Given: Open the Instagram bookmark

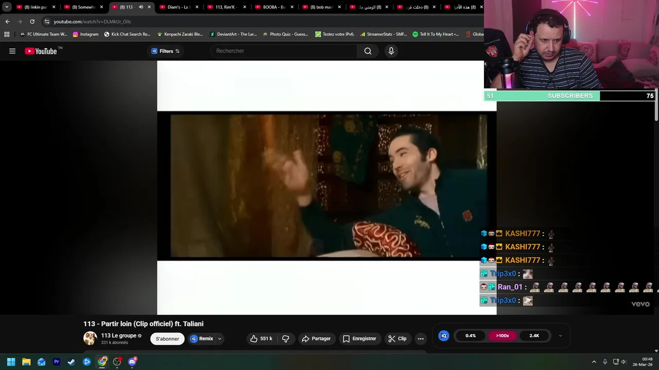Looking at the screenshot, I should click(85, 34).
